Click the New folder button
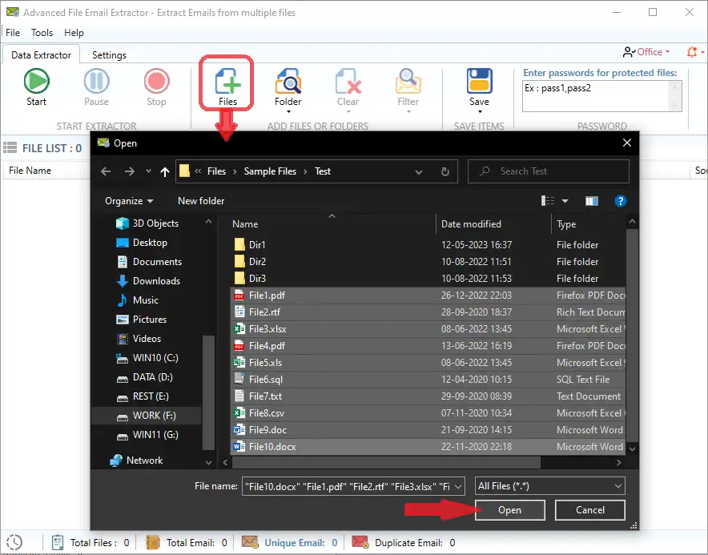708x555 pixels. (201, 201)
